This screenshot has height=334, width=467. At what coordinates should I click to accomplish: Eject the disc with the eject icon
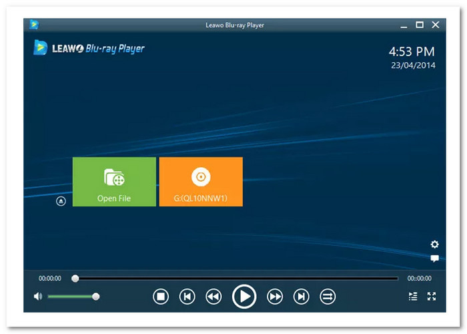pos(61,201)
